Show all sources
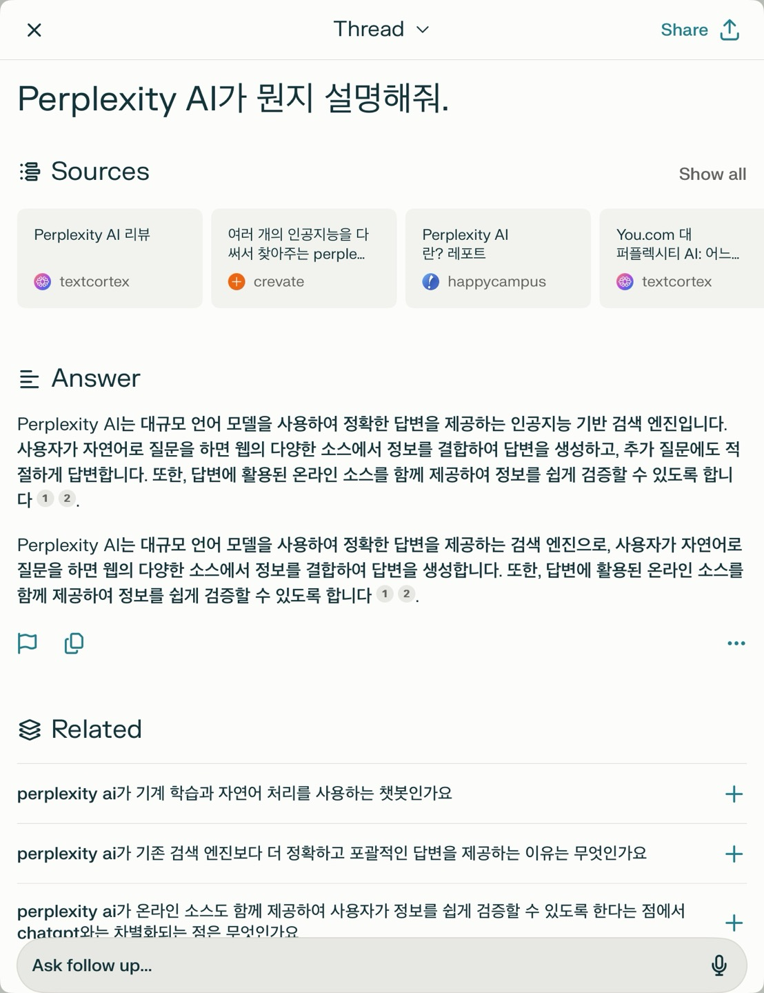764x993 pixels. point(712,174)
